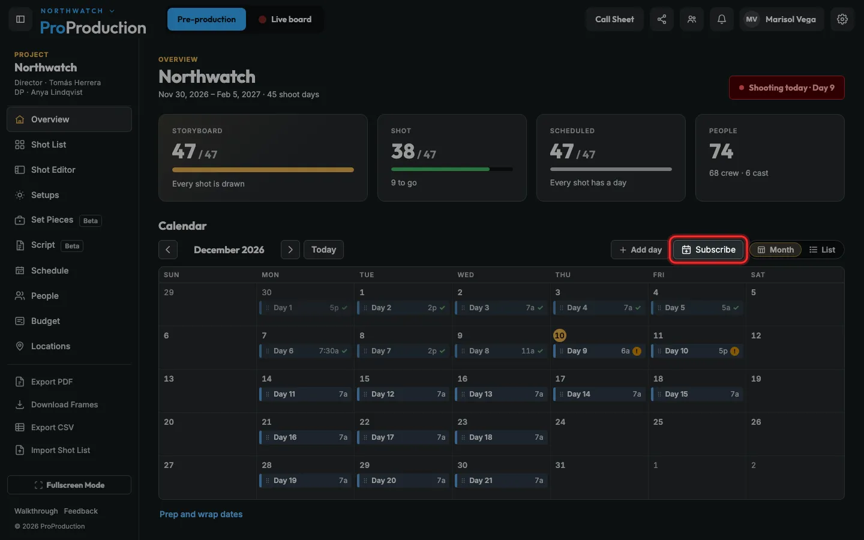Click the Download Frames arrow icon

pyautogui.click(x=20, y=404)
